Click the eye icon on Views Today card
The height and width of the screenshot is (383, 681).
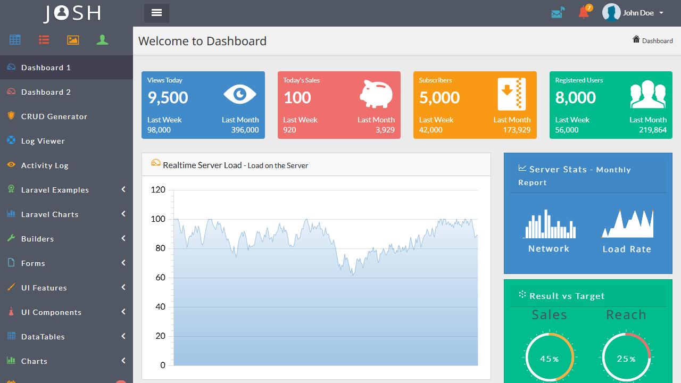240,94
